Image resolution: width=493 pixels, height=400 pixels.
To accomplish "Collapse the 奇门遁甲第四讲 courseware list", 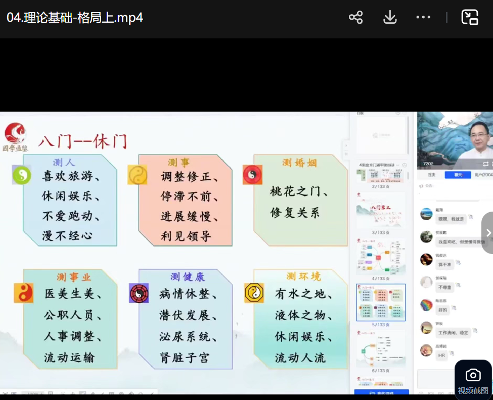I will [404, 165].
